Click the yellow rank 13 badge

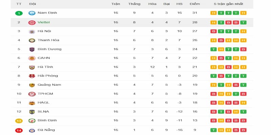click(x=19, y=121)
